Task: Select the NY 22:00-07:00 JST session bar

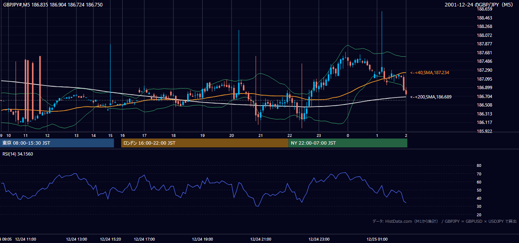Action: click(348, 143)
